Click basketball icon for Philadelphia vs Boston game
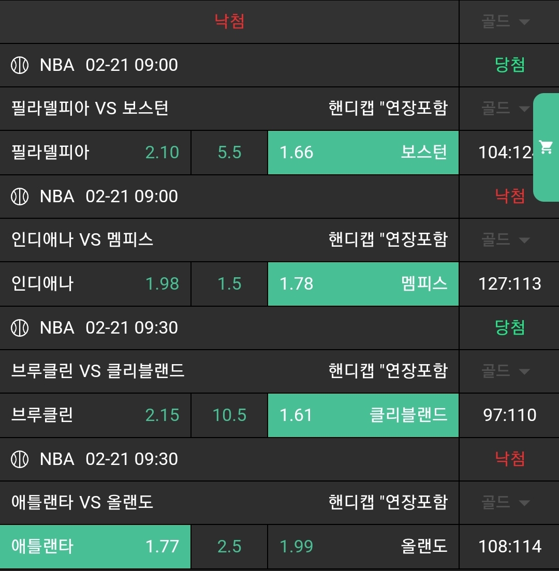 (20, 65)
